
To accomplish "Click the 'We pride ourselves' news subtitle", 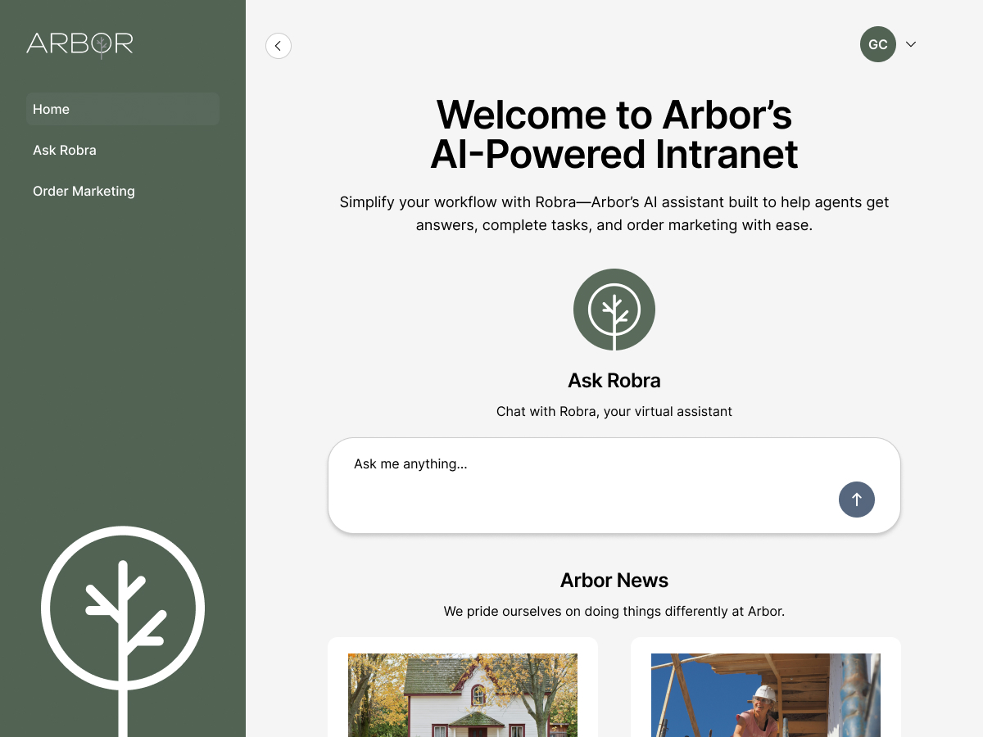I will [x=614, y=611].
